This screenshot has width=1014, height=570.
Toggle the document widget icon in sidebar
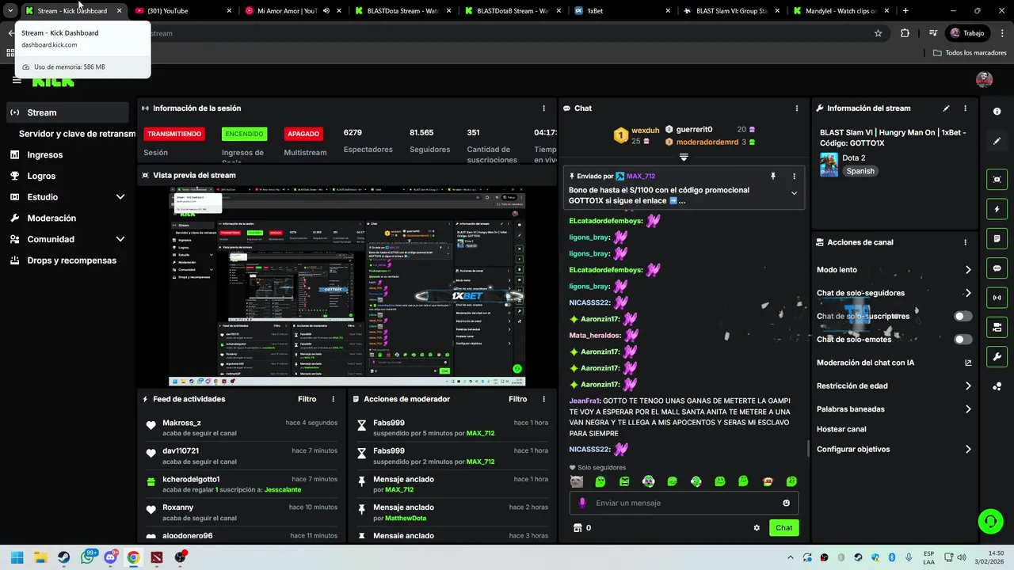click(997, 238)
